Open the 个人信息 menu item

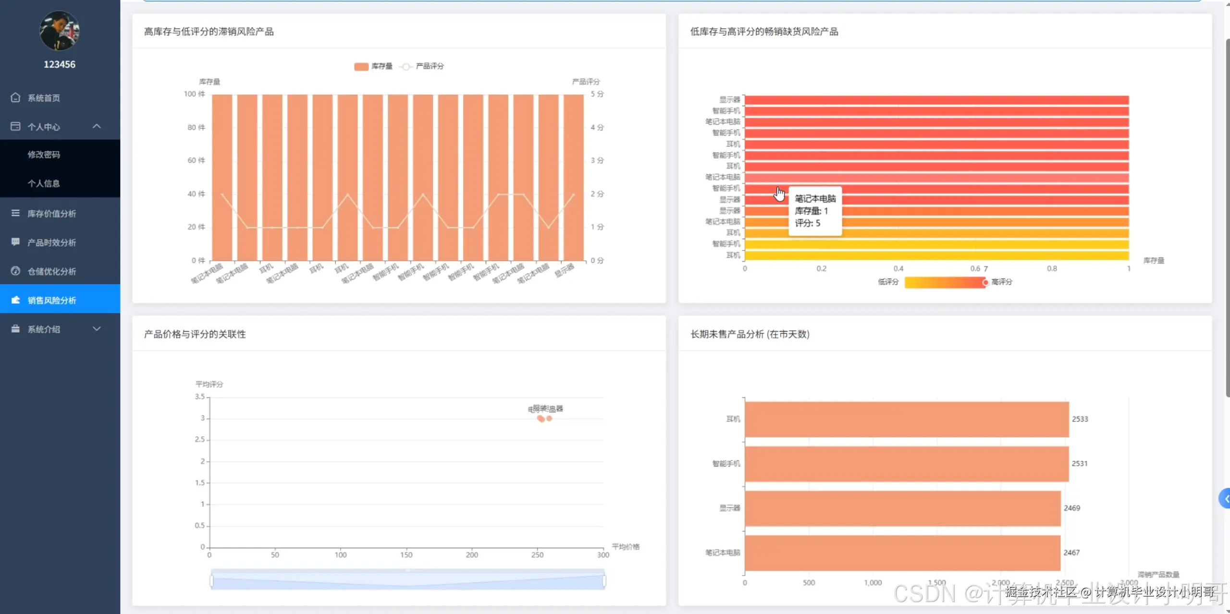pyautogui.click(x=44, y=183)
